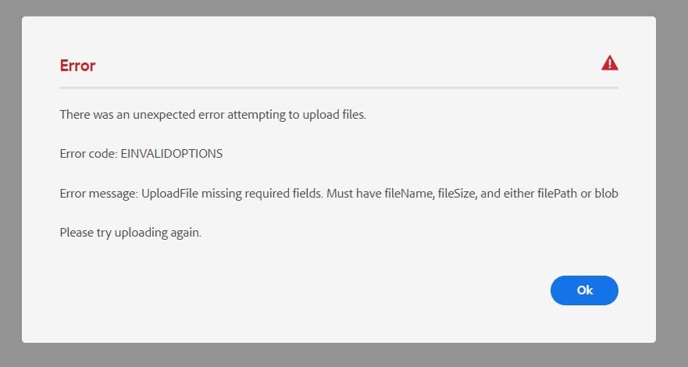Click the word blob at line end
The width and height of the screenshot is (688, 367).
click(606, 194)
